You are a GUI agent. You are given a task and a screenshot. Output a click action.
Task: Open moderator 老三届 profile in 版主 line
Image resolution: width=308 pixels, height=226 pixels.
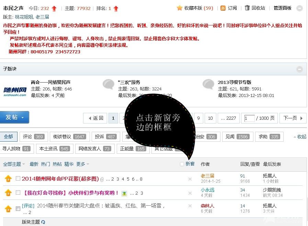coord(42,17)
